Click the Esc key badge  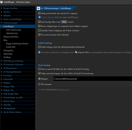tap(64, 22)
